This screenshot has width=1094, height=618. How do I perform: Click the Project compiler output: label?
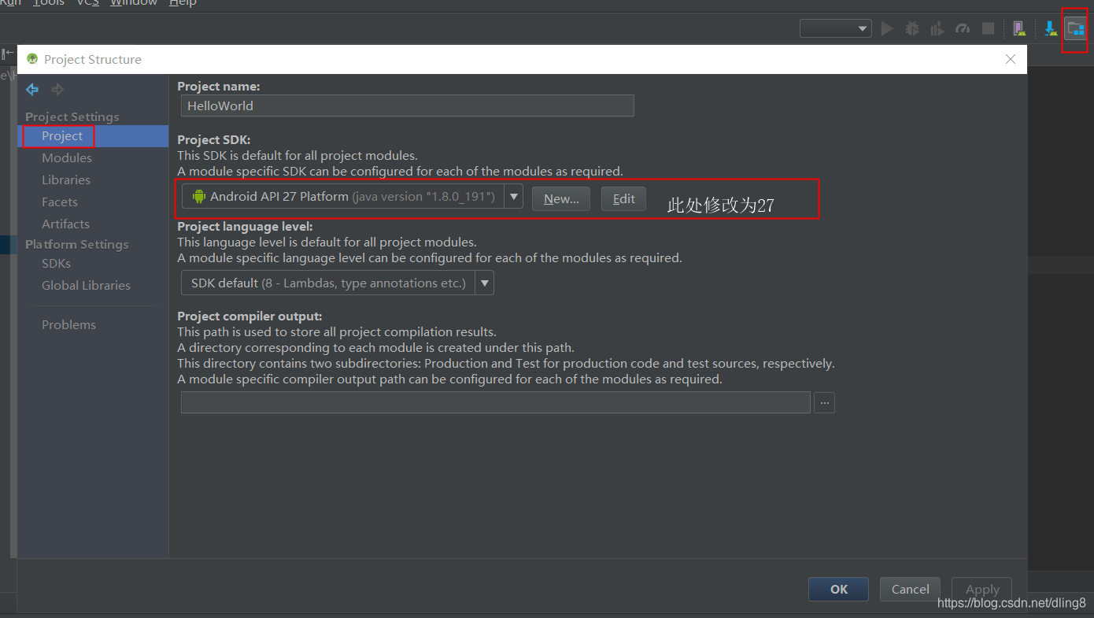point(250,316)
